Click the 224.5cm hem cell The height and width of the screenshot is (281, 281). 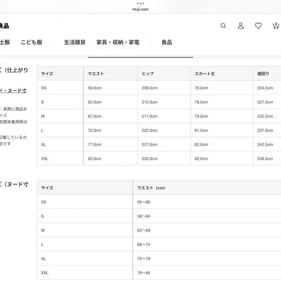click(267, 88)
